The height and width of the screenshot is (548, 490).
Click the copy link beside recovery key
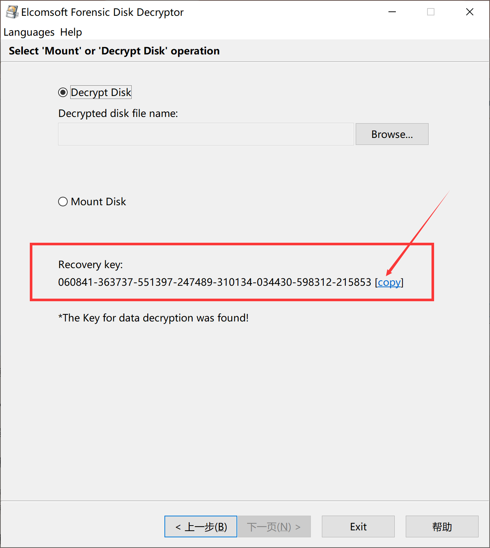(x=389, y=282)
